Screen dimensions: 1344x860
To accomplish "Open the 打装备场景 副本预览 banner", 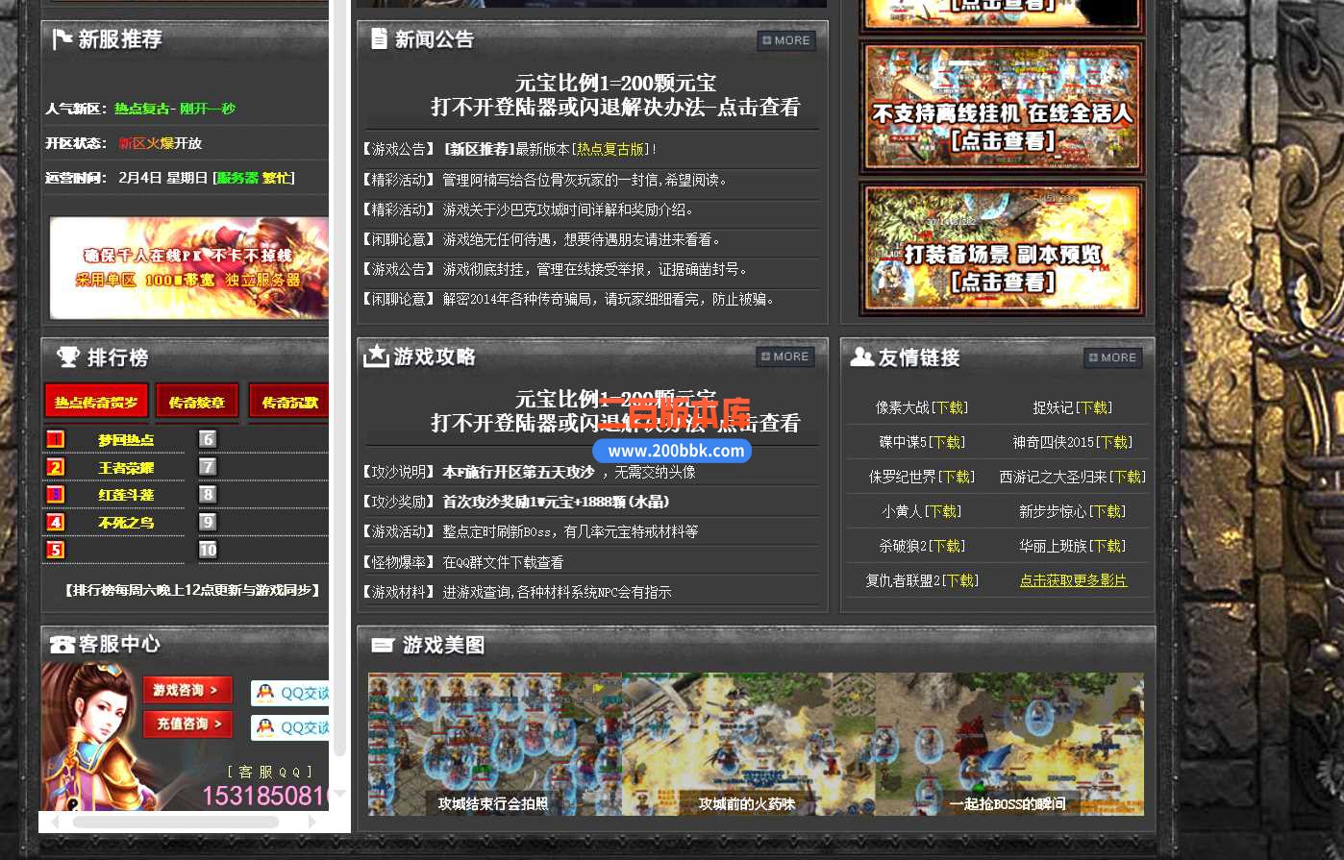I will [x=1002, y=248].
